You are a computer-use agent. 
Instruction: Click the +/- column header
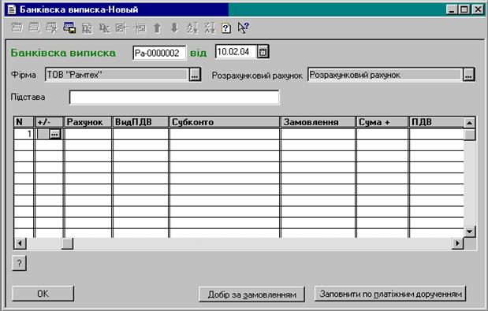(49, 122)
